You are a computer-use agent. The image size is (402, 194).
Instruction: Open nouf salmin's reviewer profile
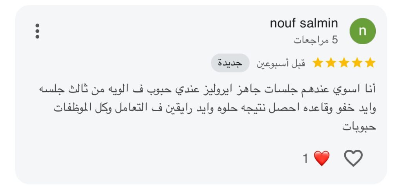pyautogui.click(x=304, y=24)
